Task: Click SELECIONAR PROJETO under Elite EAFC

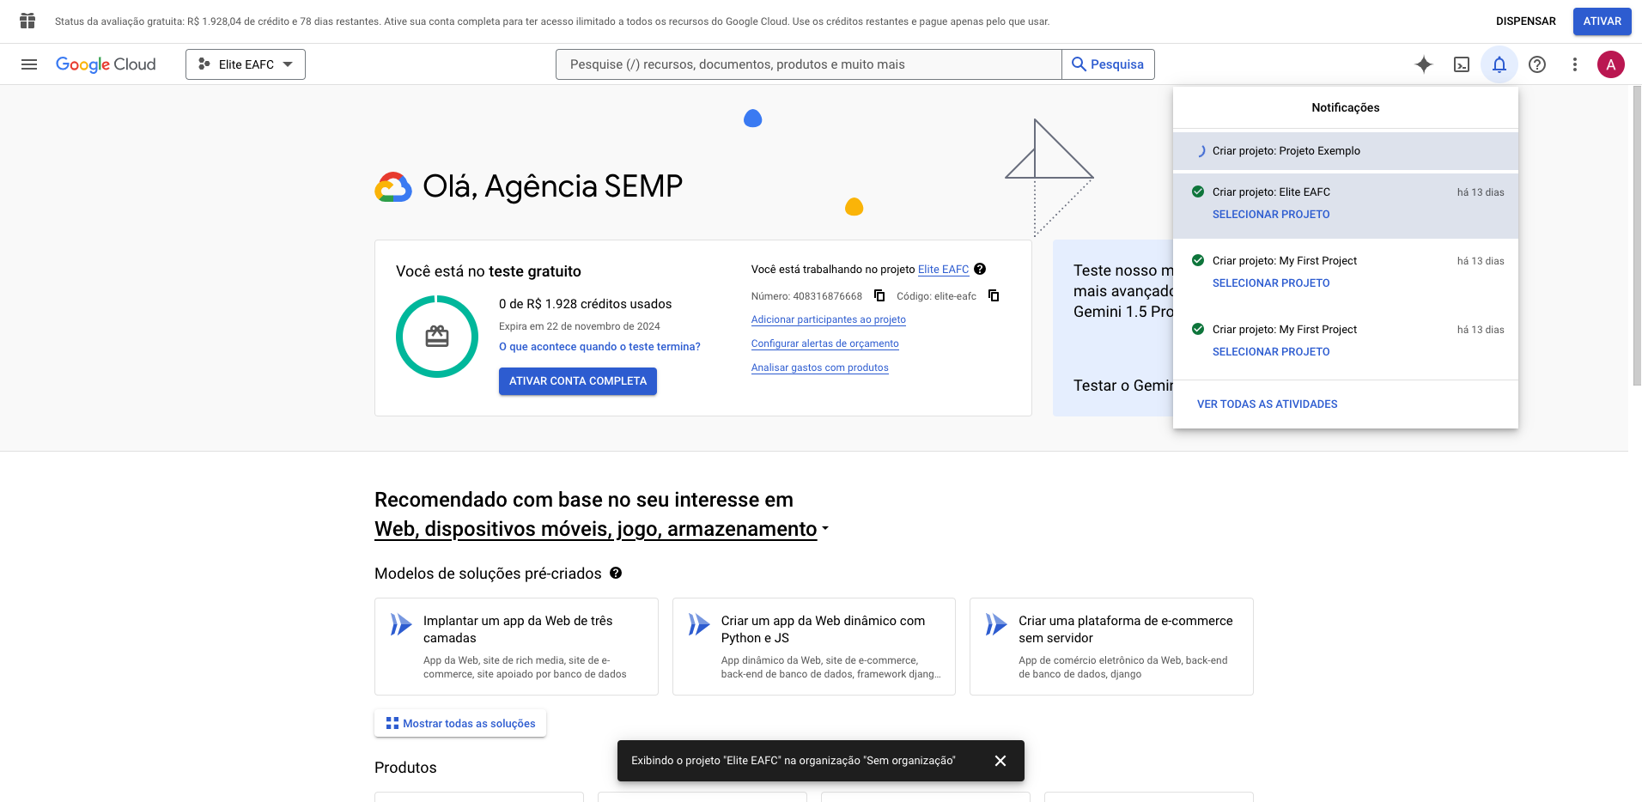Action: click(1271, 215)
